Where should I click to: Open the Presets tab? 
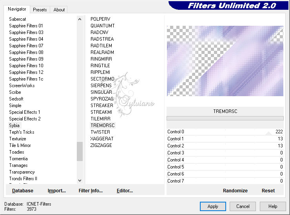point(40,10)
